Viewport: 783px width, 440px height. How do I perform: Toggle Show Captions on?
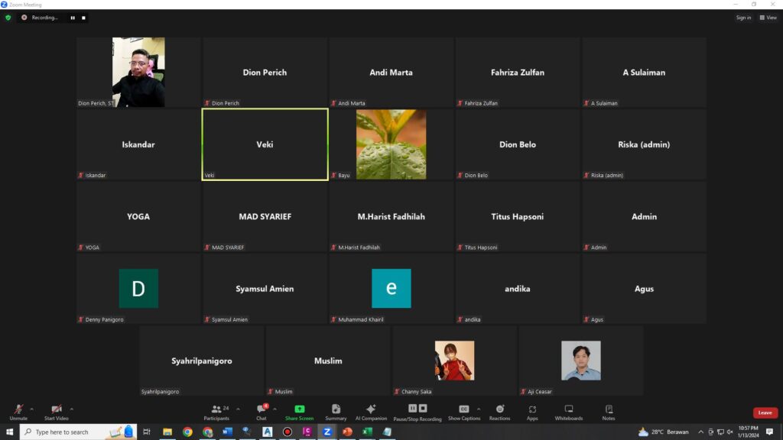(x=464, y=412)
